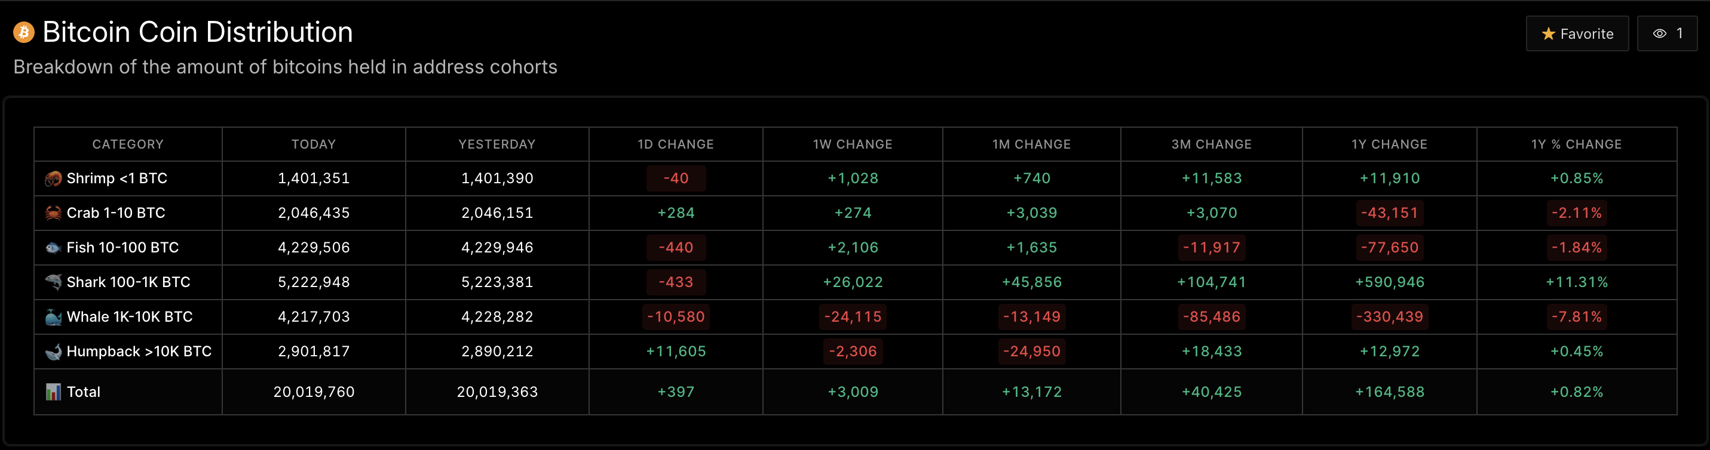Click the Bitcoin Coin Distribution title

197,32
